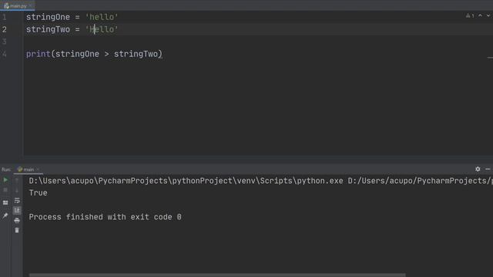Close the main tab in the Run panel

38,169
